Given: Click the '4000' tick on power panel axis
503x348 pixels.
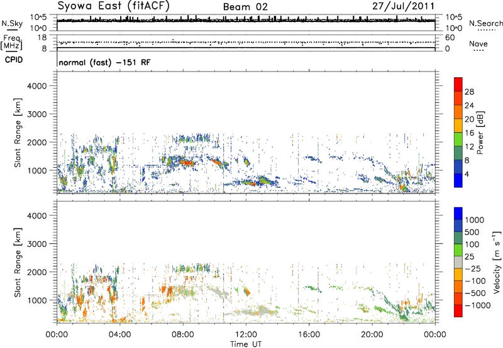Looking at the screenshot, I should (x=36, y=86).
